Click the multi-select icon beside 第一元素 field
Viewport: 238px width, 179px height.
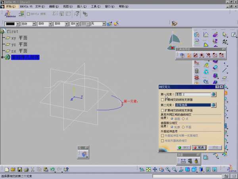(213, 94)
